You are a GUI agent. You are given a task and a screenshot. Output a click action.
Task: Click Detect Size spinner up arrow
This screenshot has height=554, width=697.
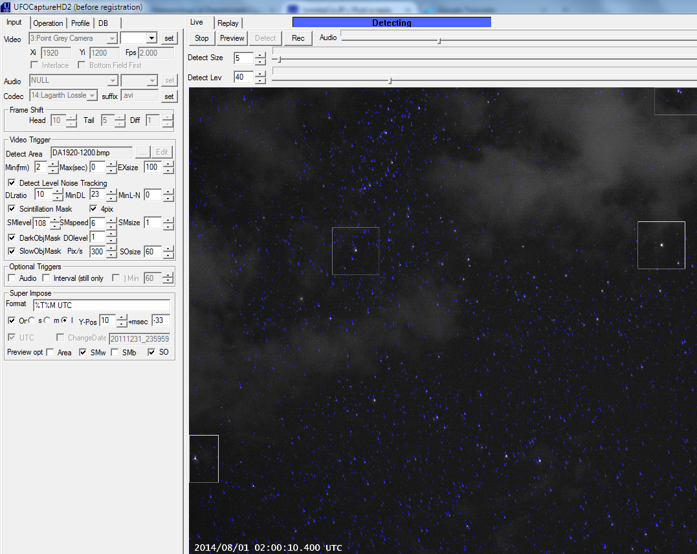[260, 54]
